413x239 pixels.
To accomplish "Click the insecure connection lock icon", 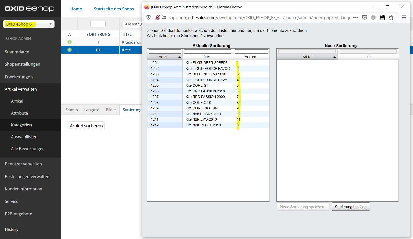I will [158, 17].
